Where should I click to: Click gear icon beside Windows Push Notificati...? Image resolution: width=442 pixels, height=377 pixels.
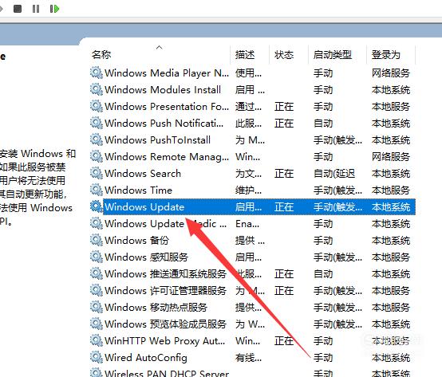[97, 123]
